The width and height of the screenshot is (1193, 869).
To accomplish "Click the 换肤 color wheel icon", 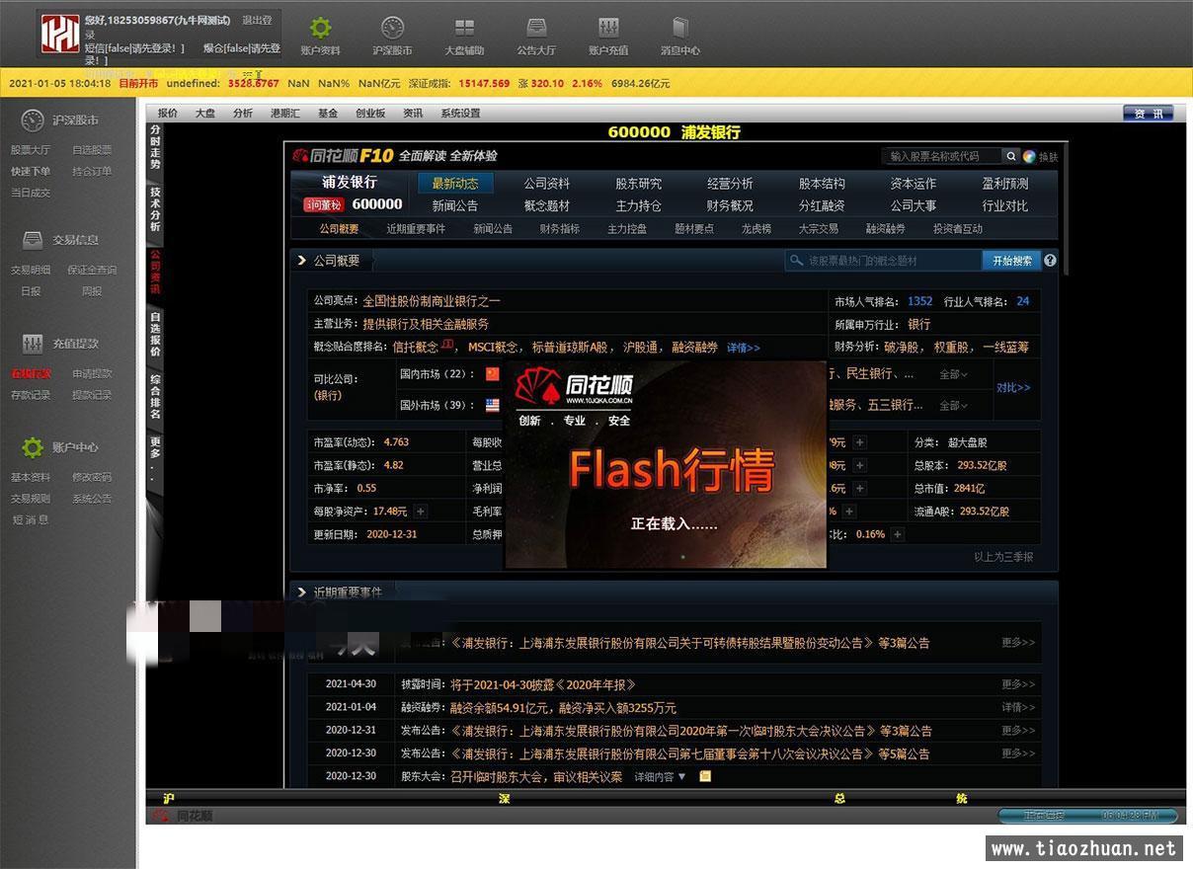I will click(x=1029, y=156).
